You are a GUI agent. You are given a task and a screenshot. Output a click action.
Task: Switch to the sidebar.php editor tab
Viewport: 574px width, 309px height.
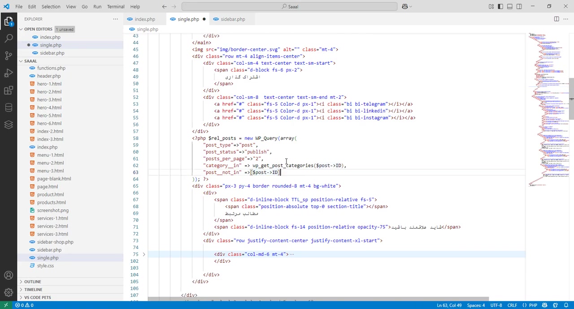click(x=232, y=19)
